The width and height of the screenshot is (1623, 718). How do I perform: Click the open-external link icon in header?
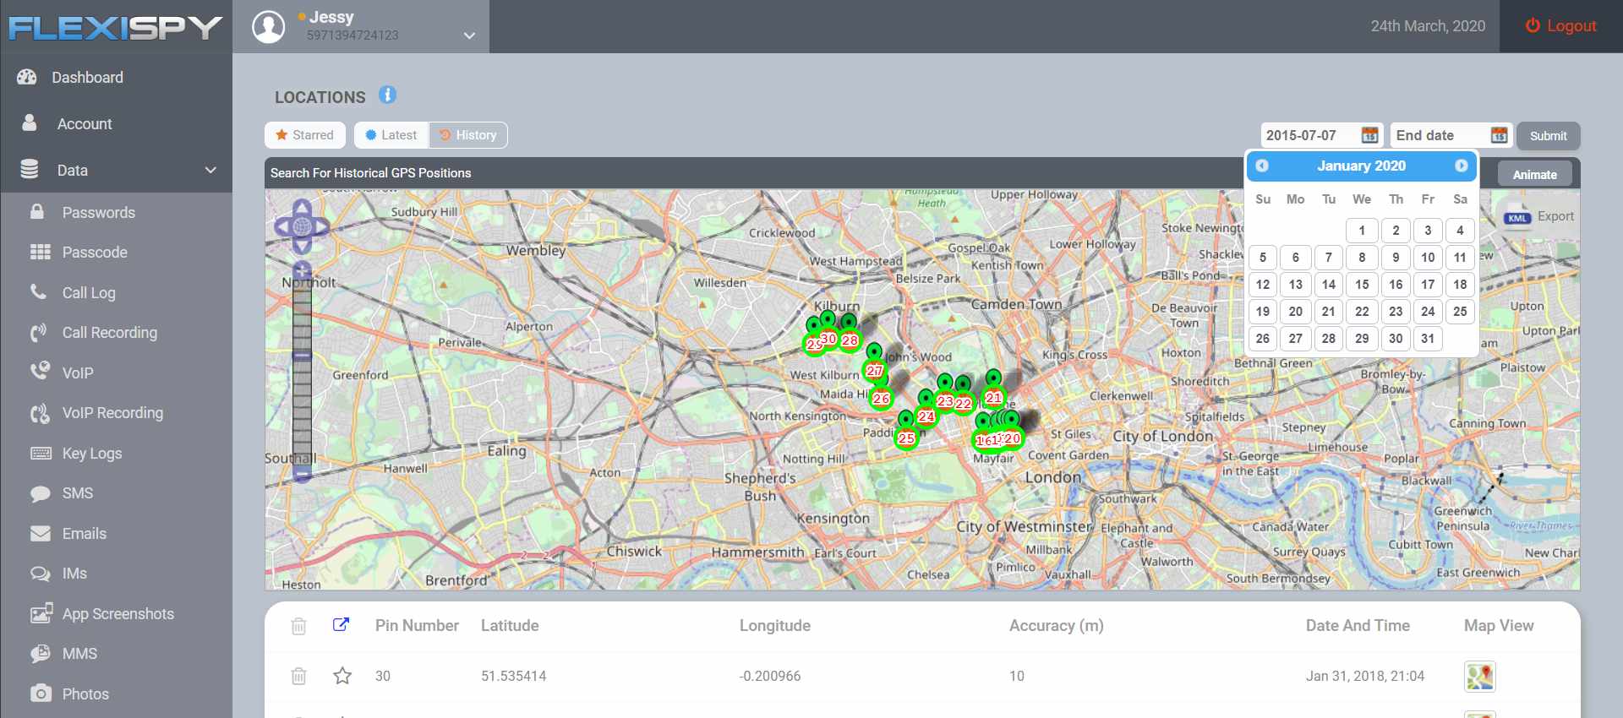click(341, 625)
